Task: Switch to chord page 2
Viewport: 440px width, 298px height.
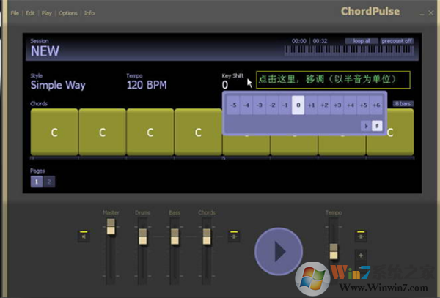Action: coord(49,182)
